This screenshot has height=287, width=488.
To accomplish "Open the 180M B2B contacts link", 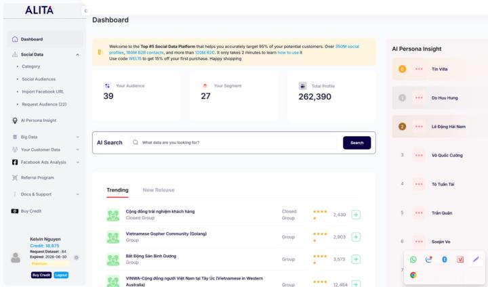I will (145, 53).
